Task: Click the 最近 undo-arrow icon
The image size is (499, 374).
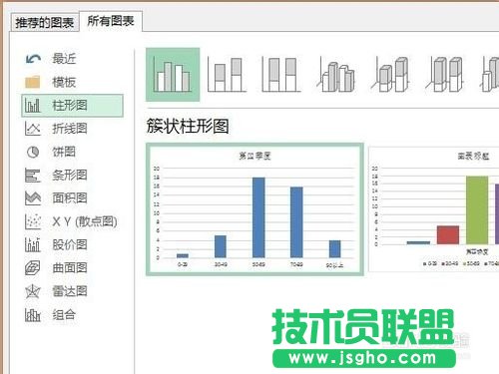Action: coord(33,59)
